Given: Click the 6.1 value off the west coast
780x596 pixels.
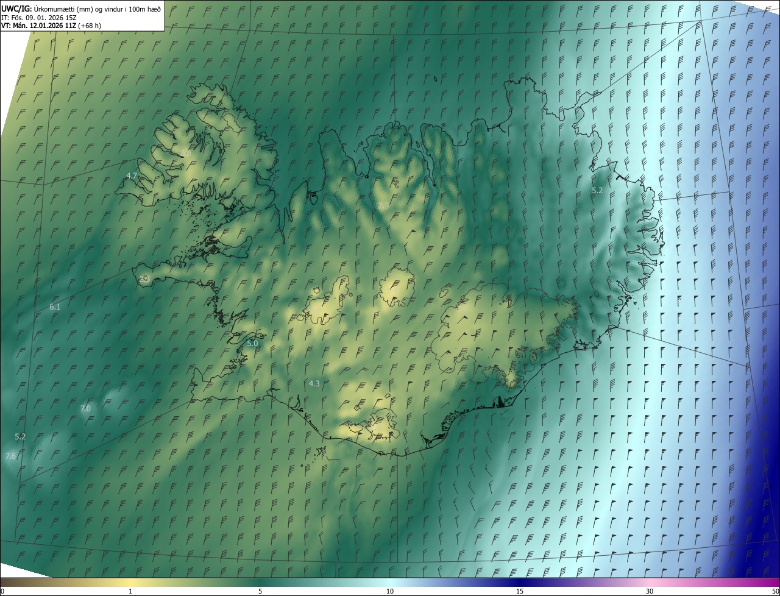Looking at the screenshot, I should coord(55,307).
